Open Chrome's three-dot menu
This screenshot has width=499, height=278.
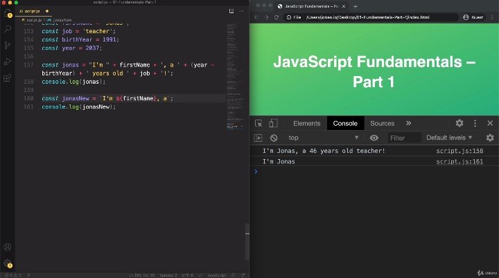tap(492, 17)
